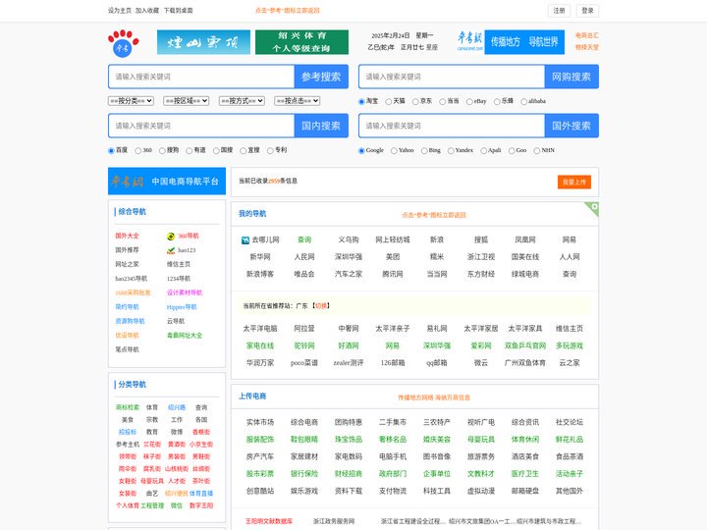Focus the 网购搜索 keyword input field

[x=452, y=77]
